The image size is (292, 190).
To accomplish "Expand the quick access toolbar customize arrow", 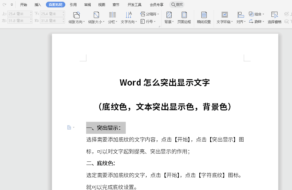I will pos(12,5).
